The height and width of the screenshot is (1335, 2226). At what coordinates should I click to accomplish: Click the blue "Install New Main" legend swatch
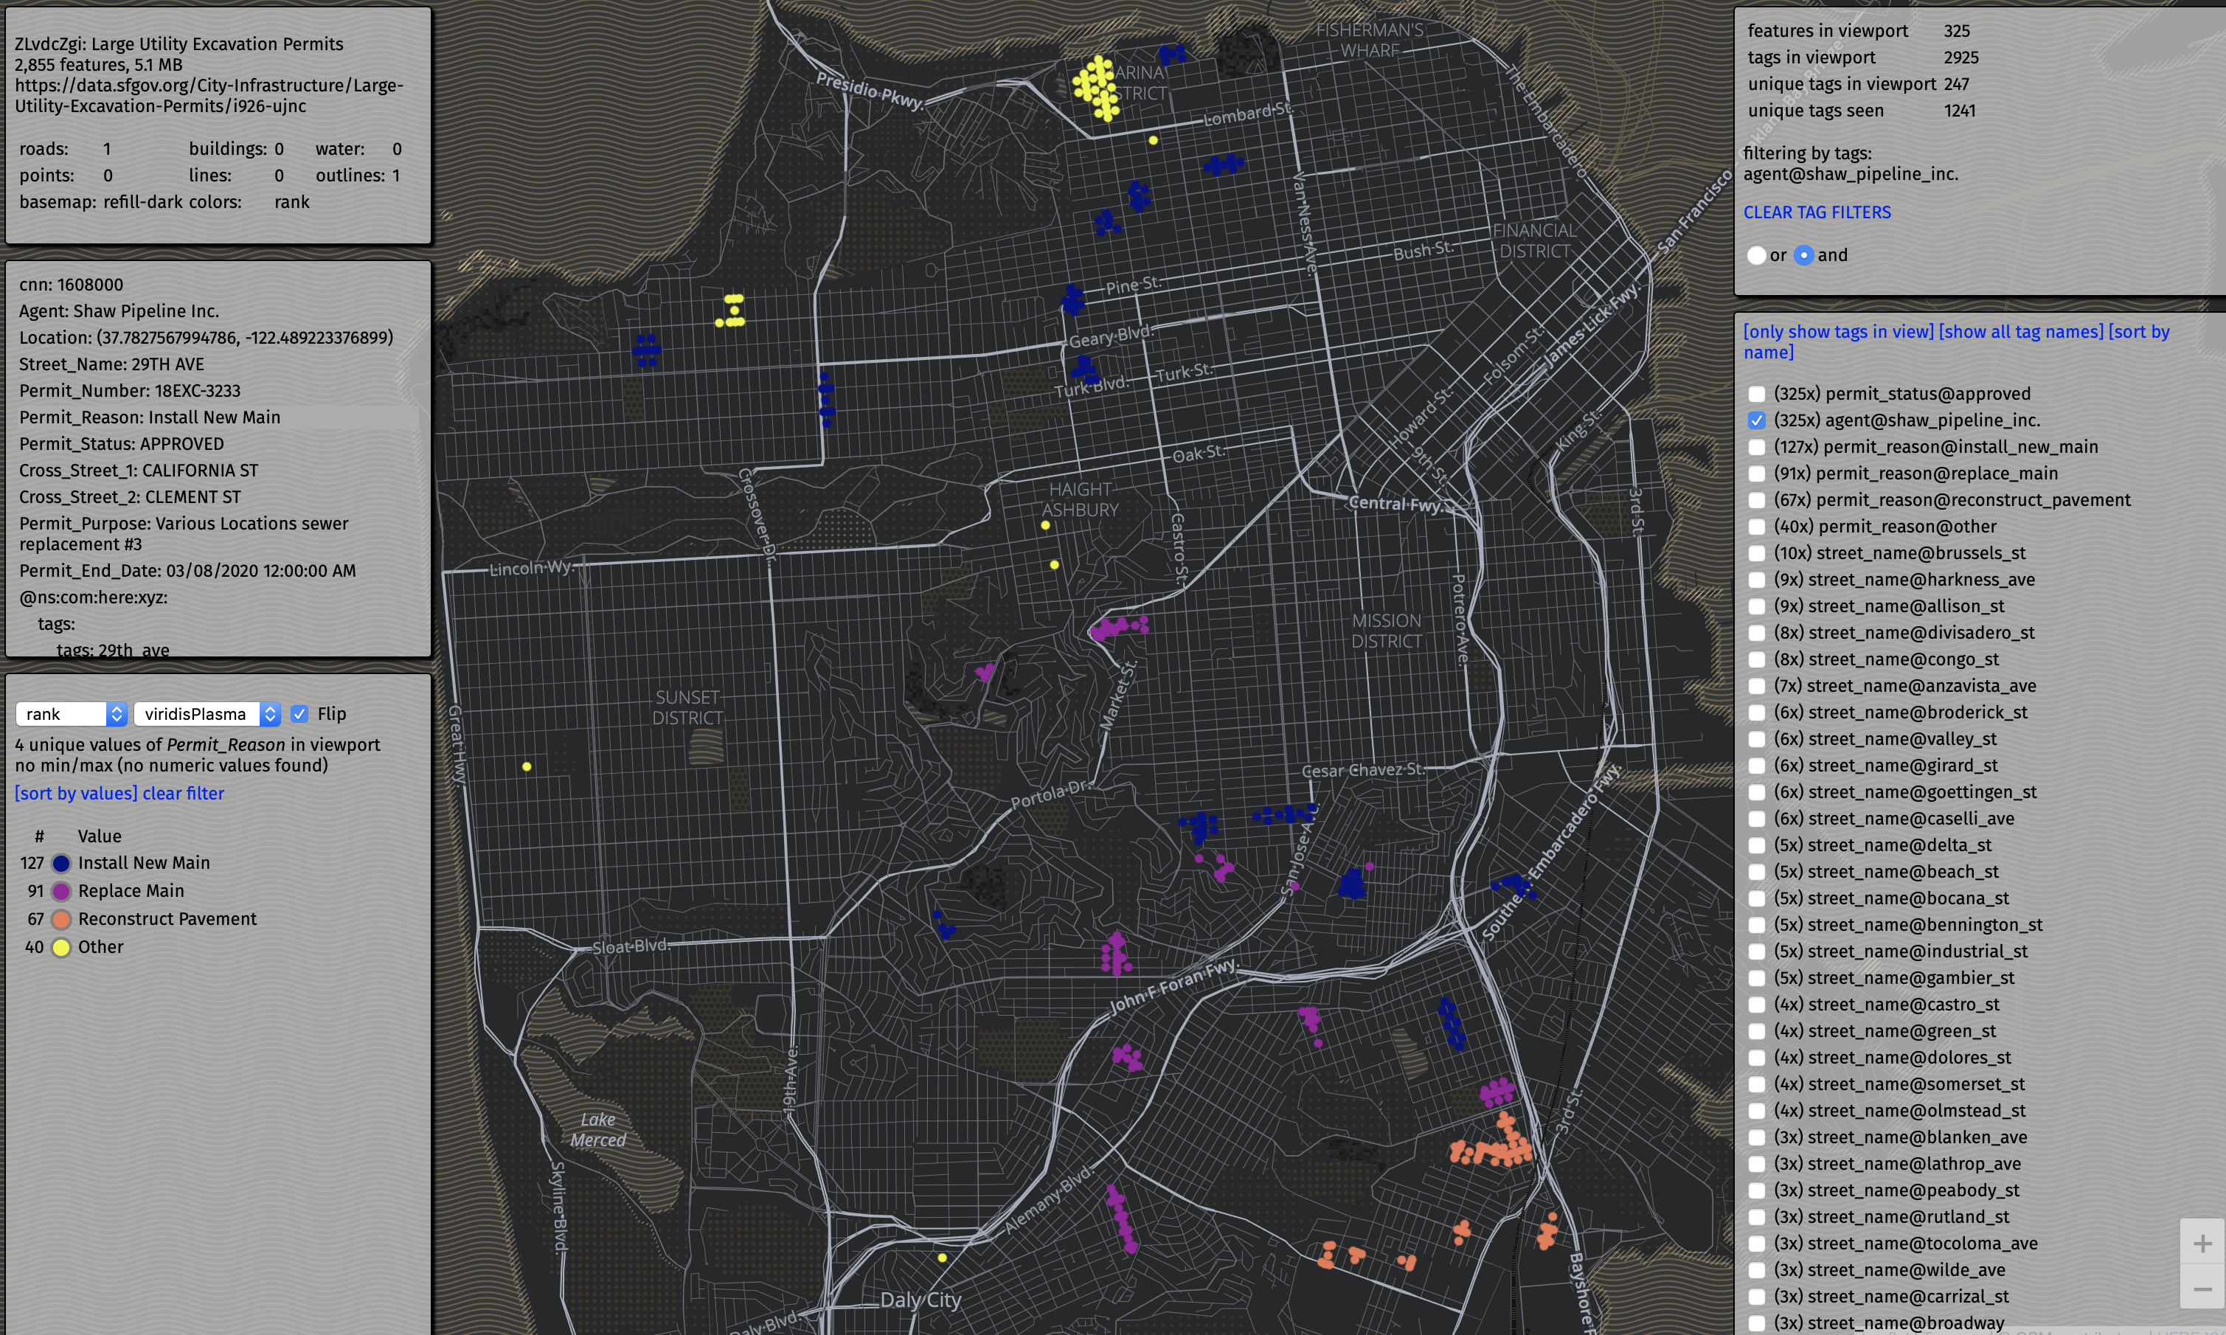[x=60, y=863]
